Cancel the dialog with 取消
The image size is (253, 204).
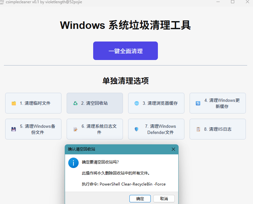click(164, 198)
